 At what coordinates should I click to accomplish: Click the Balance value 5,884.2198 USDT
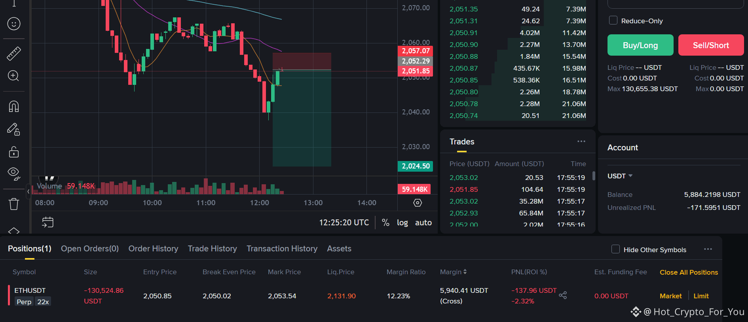coord(712,195)
